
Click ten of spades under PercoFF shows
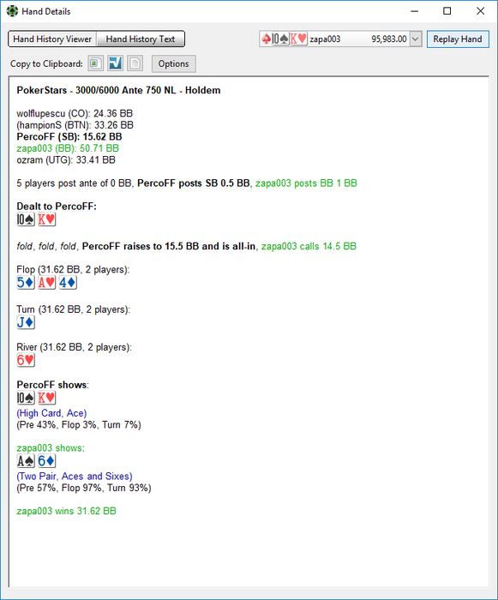26,398
